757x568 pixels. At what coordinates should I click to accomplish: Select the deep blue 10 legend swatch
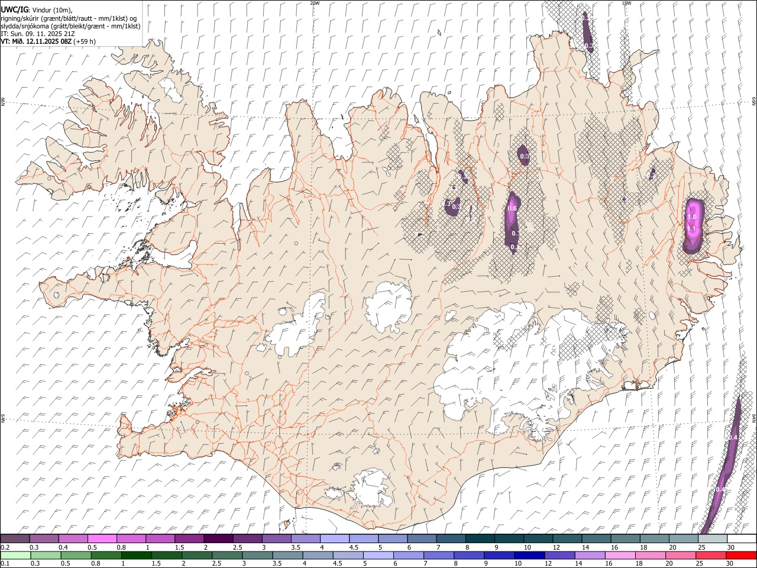tap(528, 555)
